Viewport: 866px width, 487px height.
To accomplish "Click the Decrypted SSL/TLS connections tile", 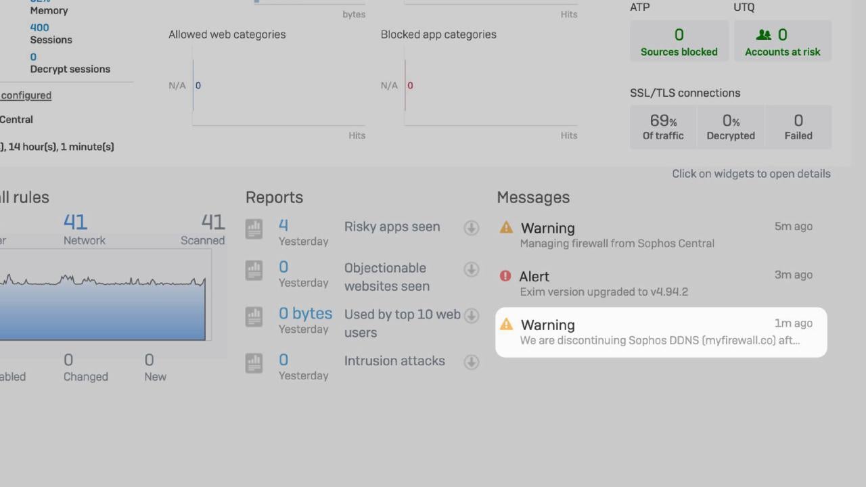I will click(730, 126).
